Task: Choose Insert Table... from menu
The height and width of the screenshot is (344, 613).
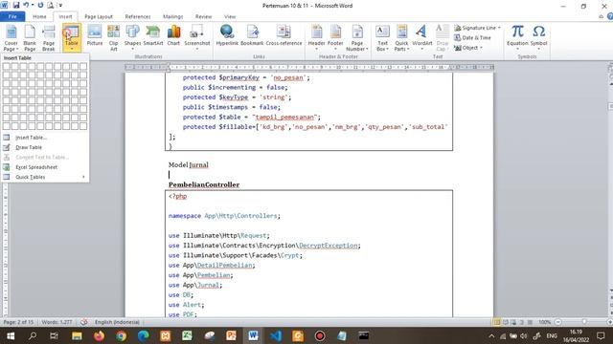Action: 45,138
